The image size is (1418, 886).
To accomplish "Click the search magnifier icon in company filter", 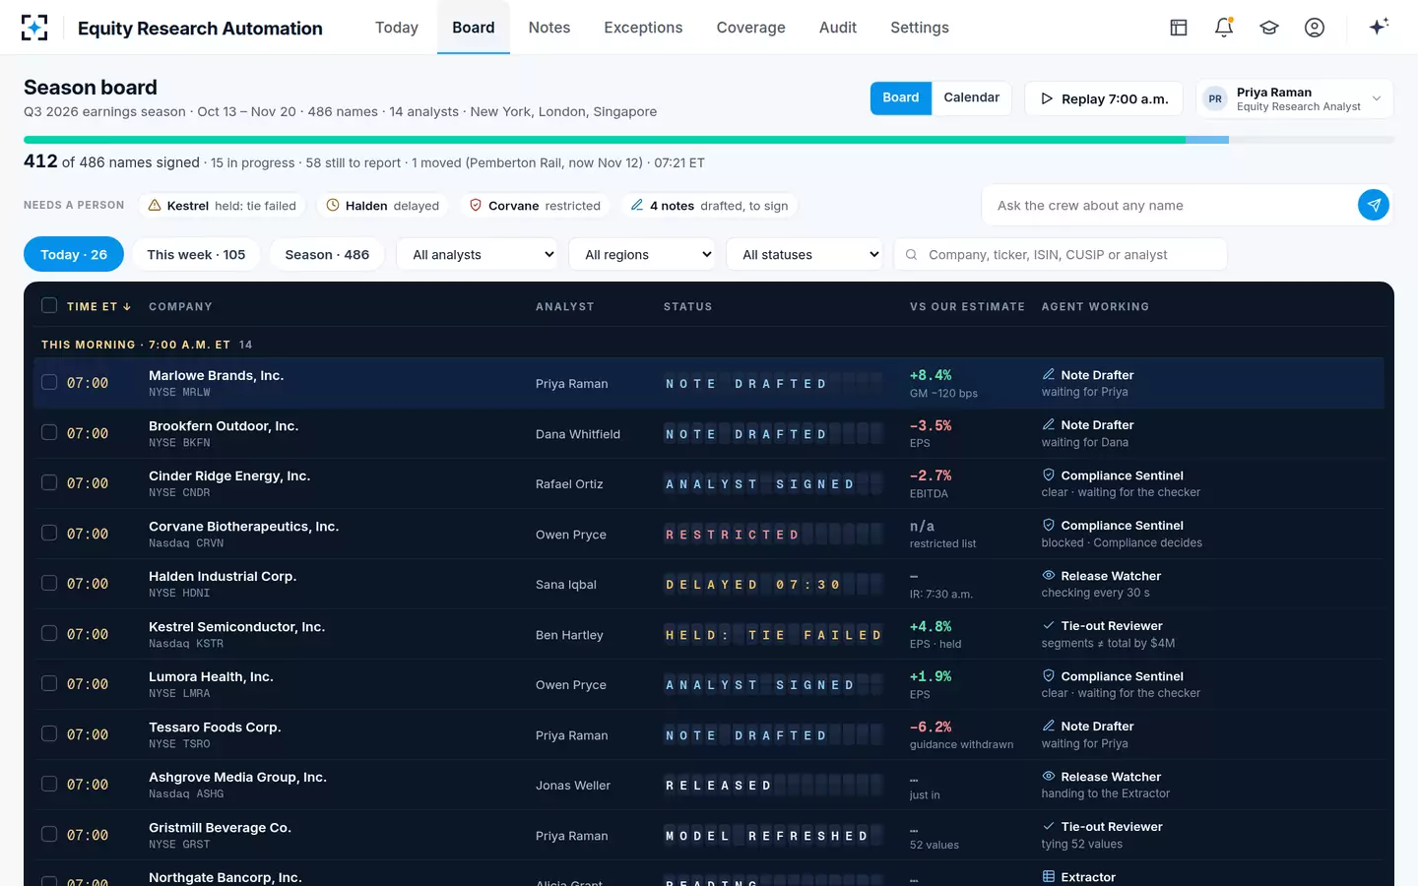I will 912,255.
